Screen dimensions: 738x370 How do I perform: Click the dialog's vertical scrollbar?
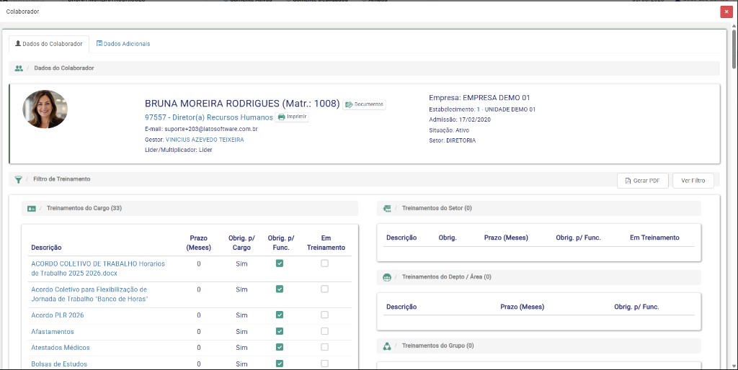[734, 50]
